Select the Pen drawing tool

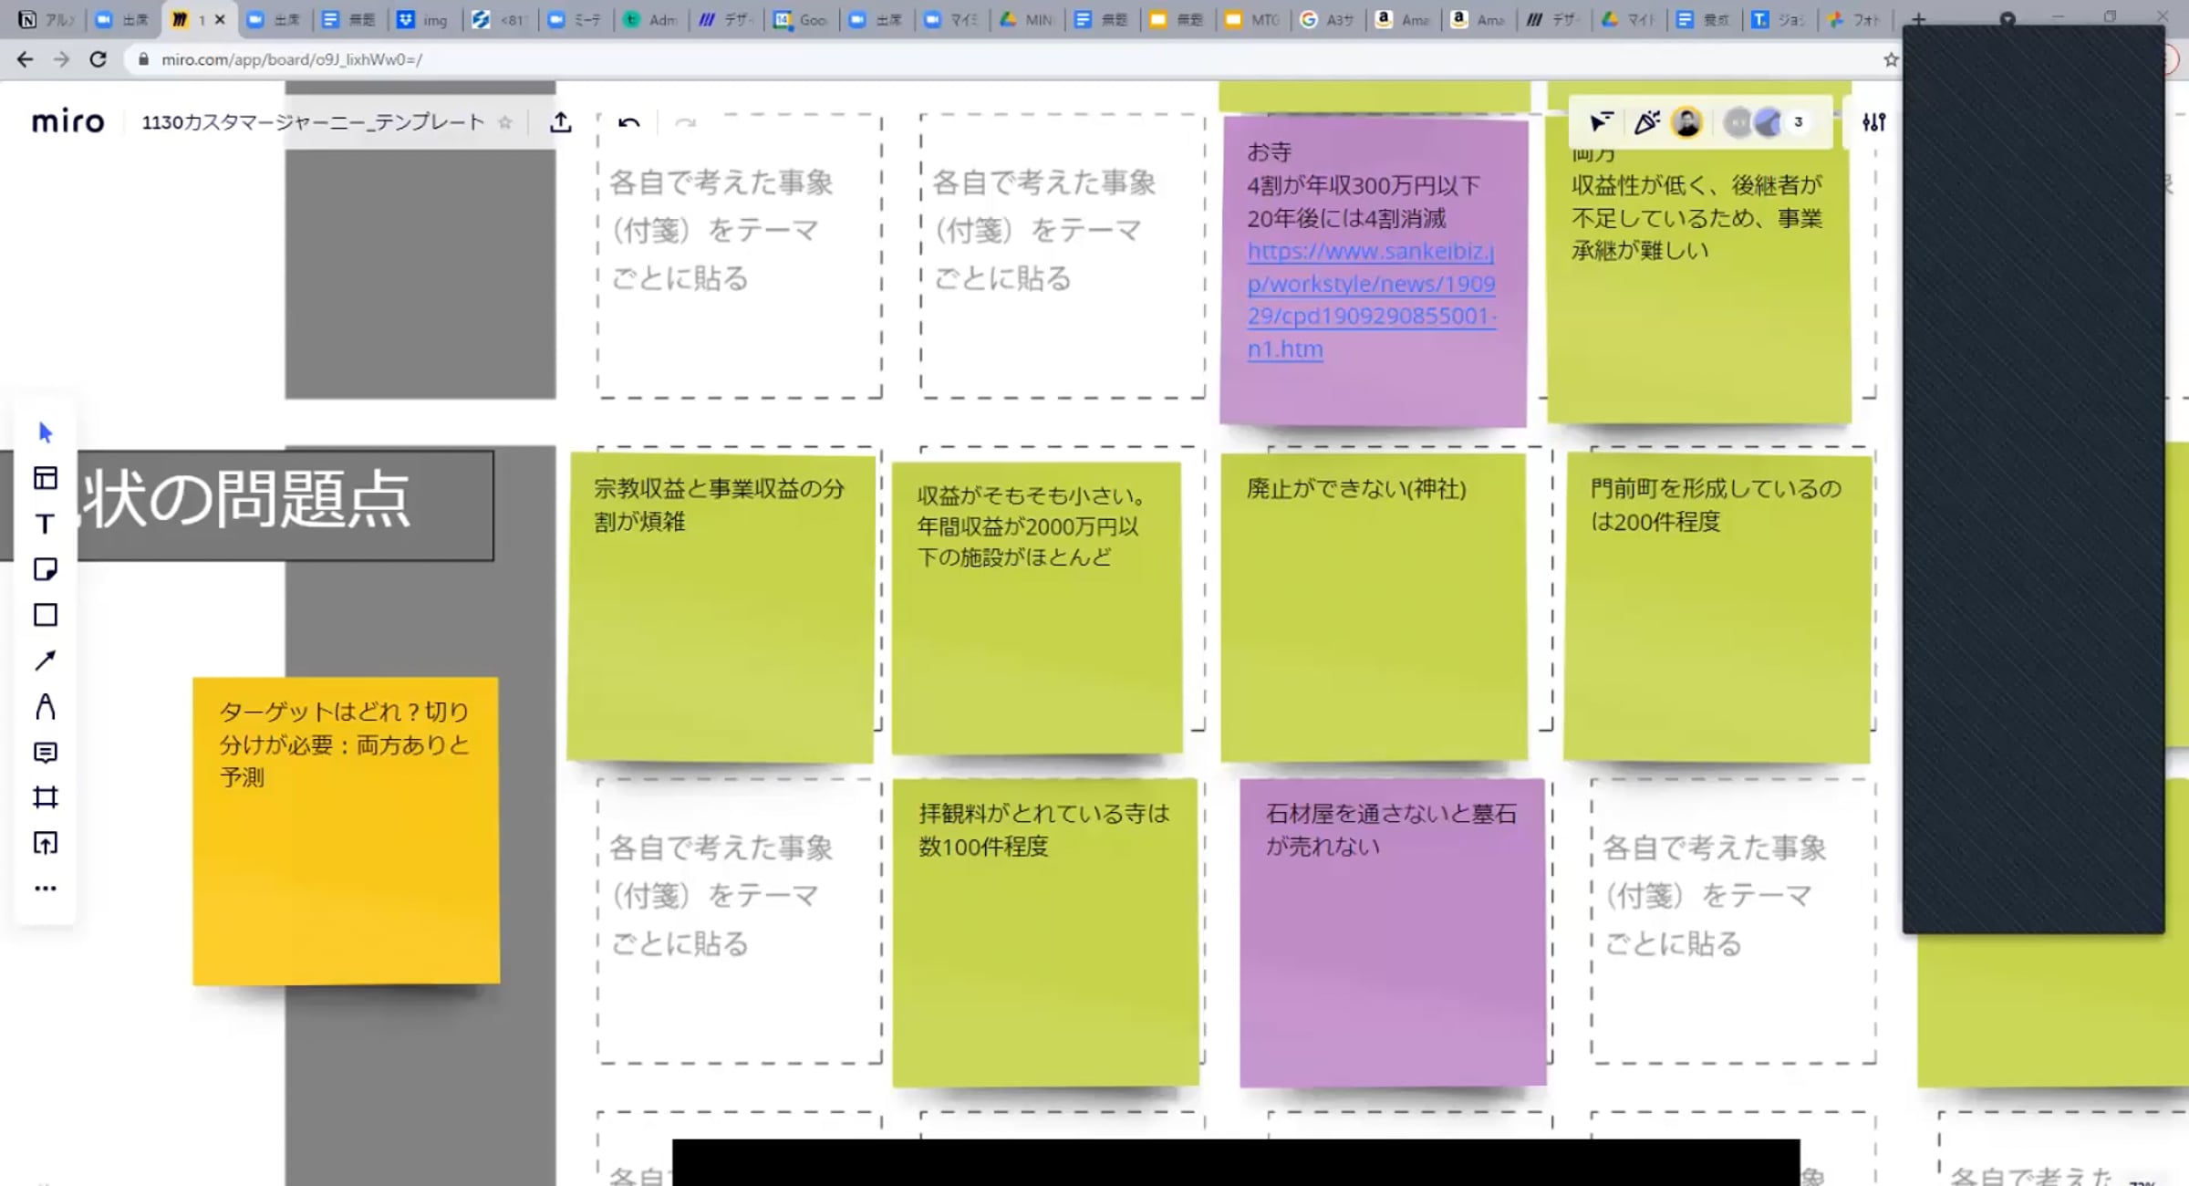pyautogui.click(x=46, y=706)
